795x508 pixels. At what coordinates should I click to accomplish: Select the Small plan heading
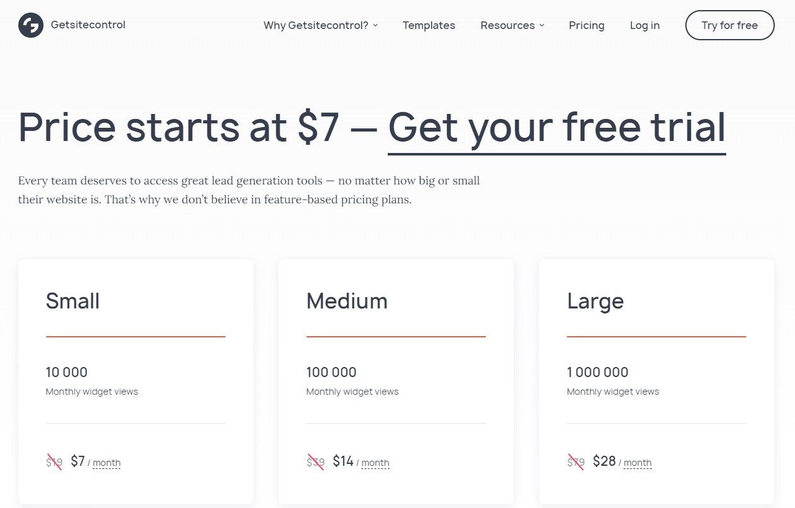click(x=73, y=301)
